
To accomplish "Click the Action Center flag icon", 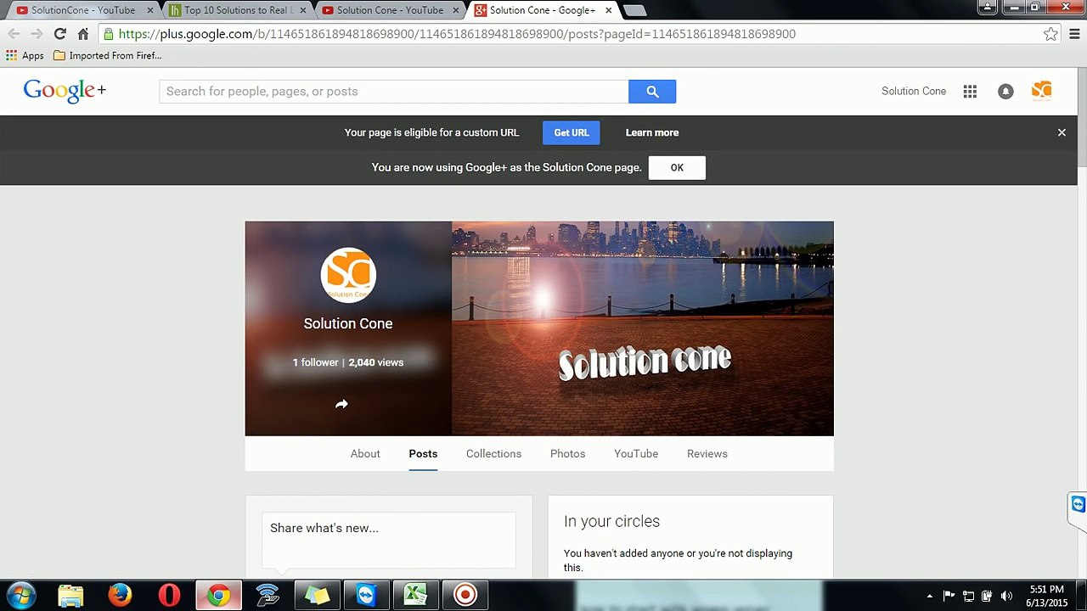I will click(x=949, y=596).
